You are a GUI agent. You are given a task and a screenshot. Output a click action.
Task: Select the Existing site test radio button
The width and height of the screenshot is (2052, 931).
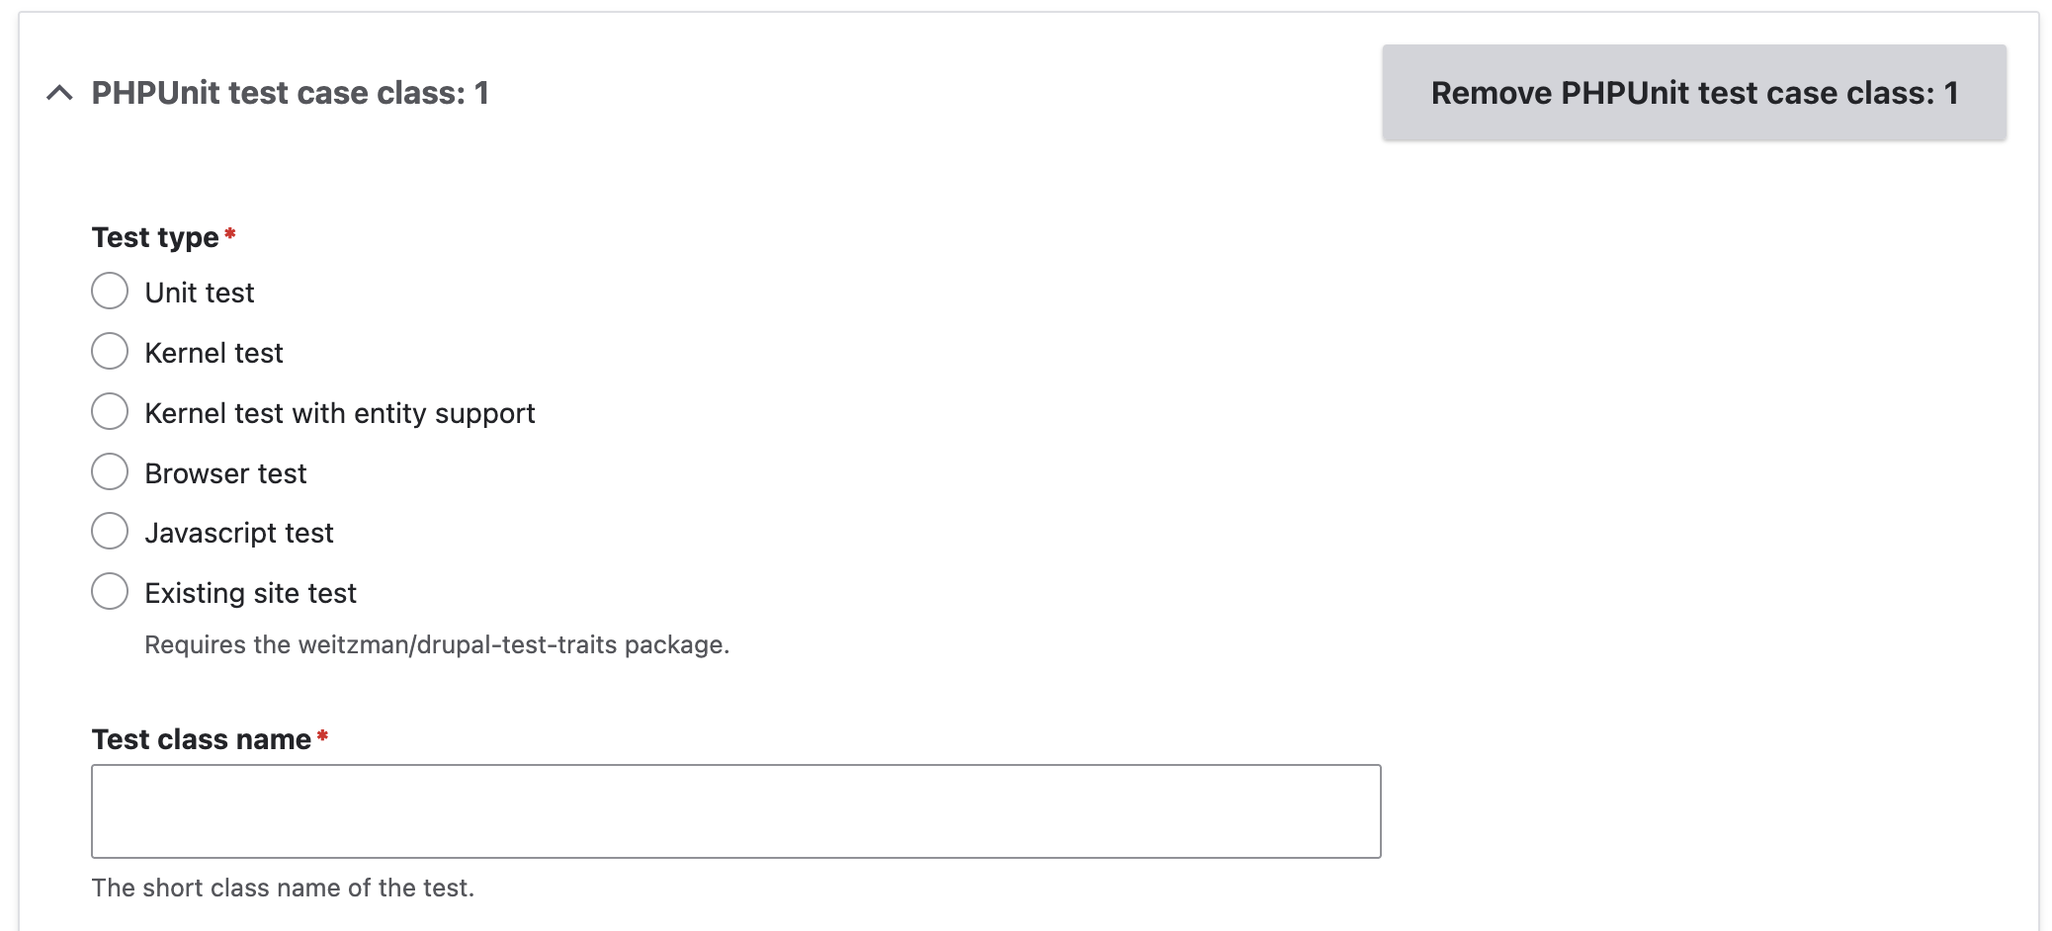click(x=110, y=592)
